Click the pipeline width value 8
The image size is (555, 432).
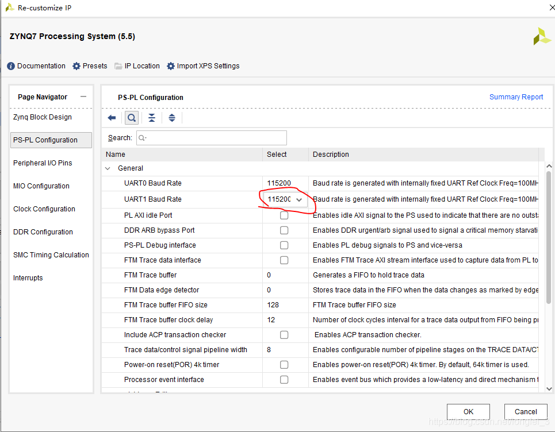tap(269, 350)
